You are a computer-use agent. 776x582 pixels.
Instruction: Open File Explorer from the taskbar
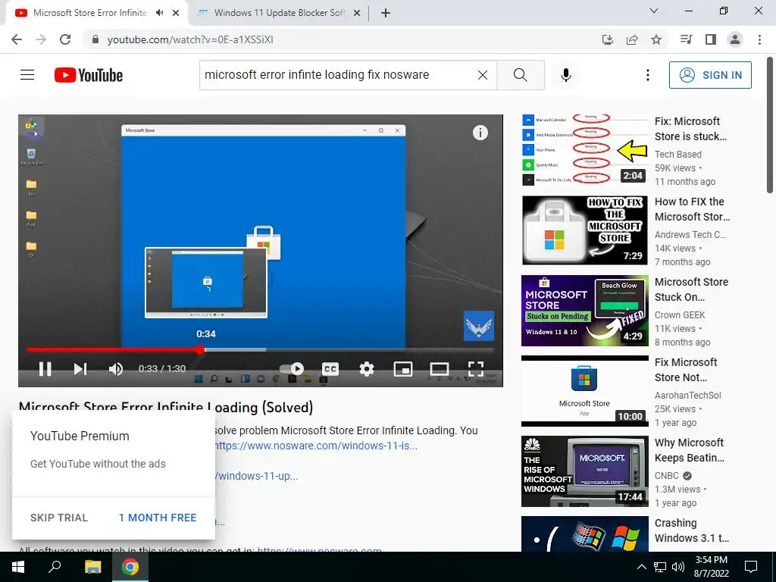tap(92, 567)
